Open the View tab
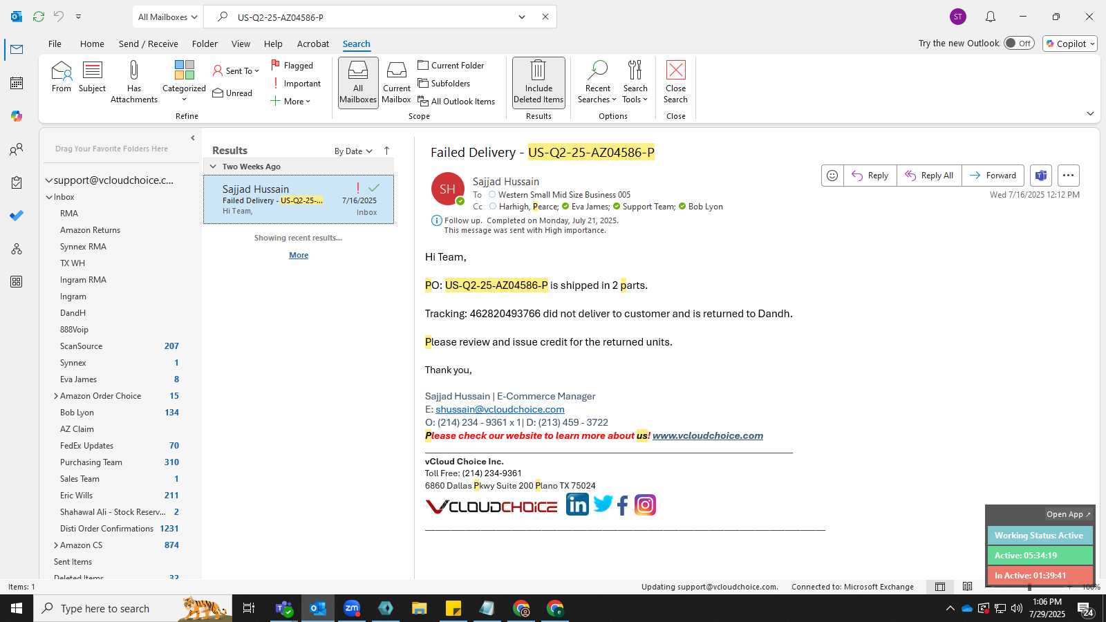 (x=241, y=44)
